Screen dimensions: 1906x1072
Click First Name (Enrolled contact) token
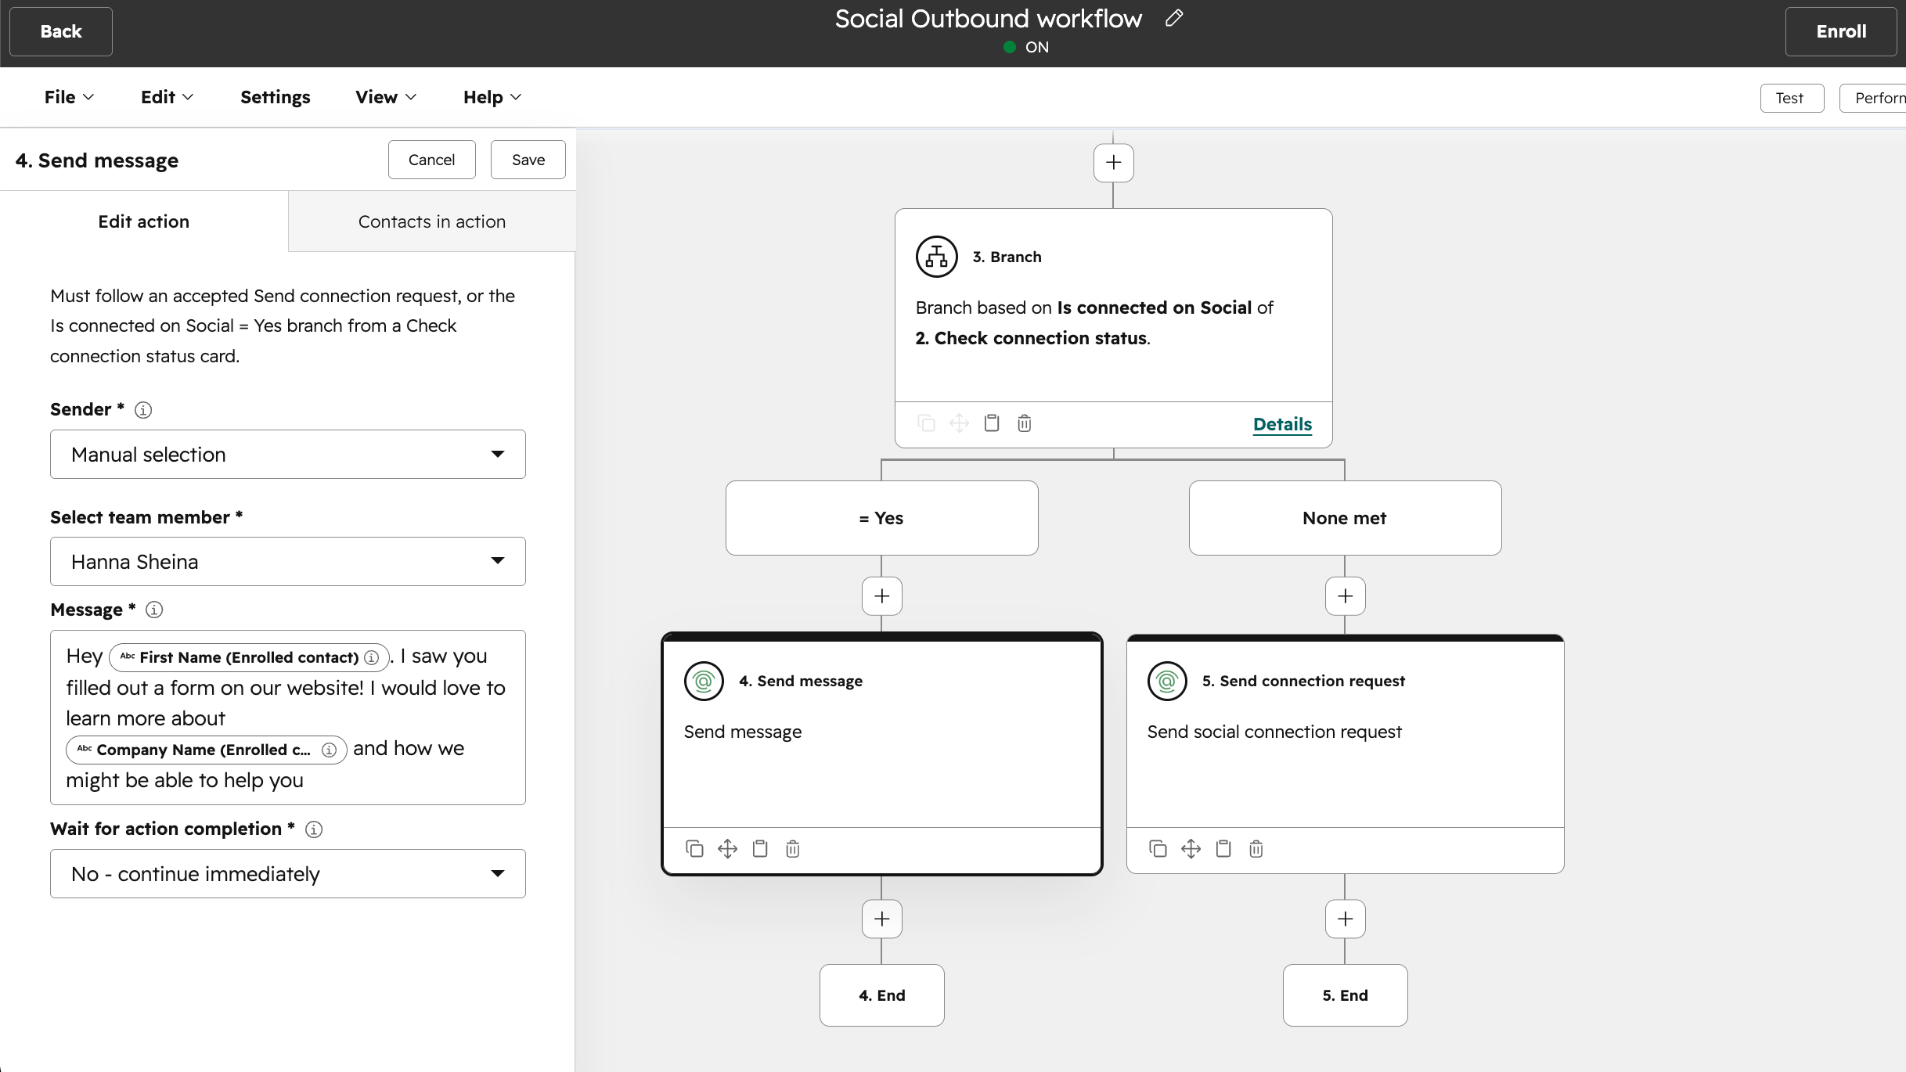point(249,657)
